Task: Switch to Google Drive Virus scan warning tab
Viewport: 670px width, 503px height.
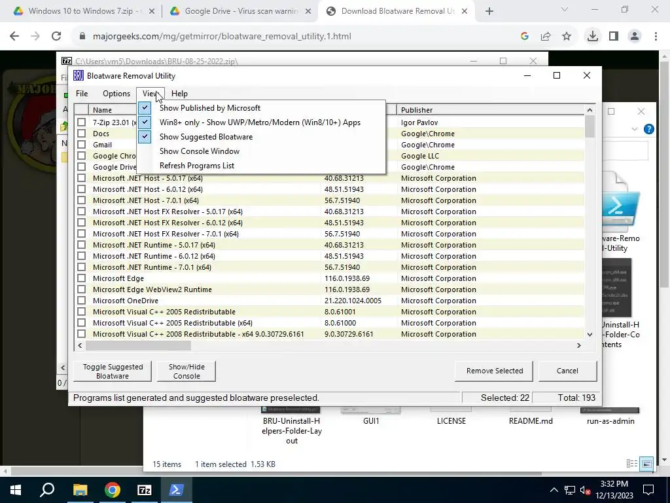Action: (x=241, y=11)
